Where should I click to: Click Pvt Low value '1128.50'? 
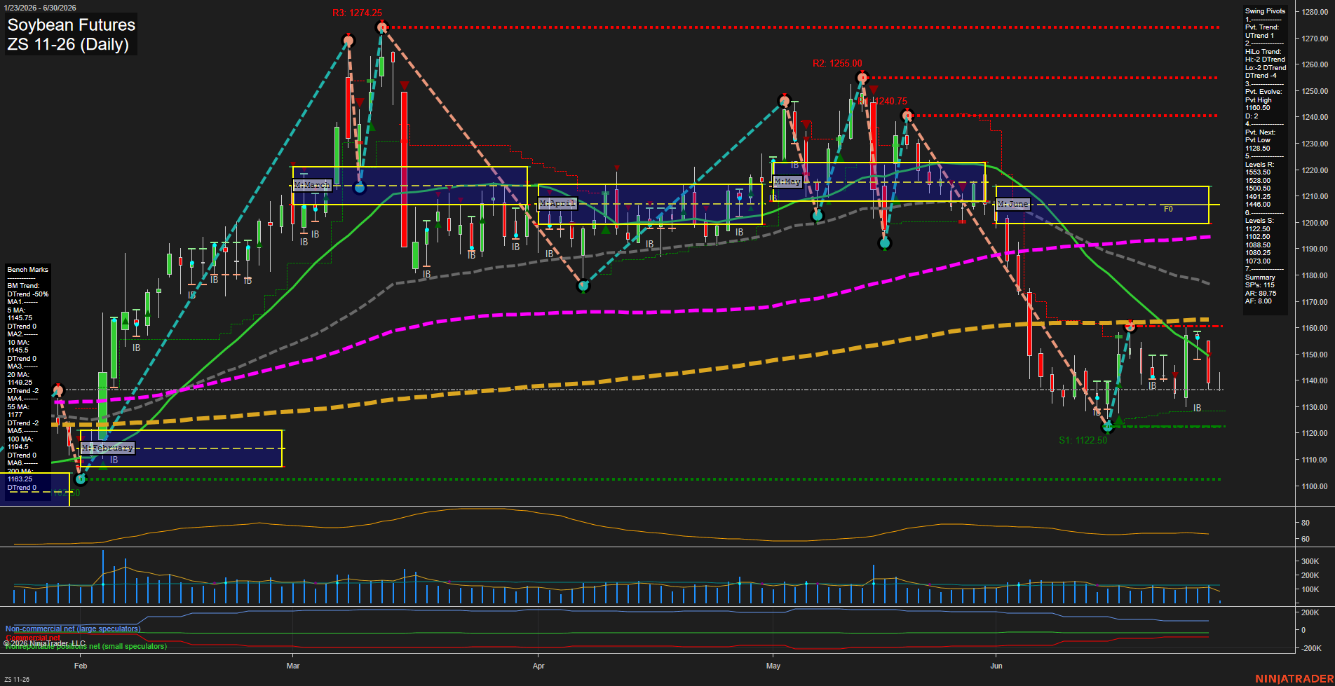1257,149
